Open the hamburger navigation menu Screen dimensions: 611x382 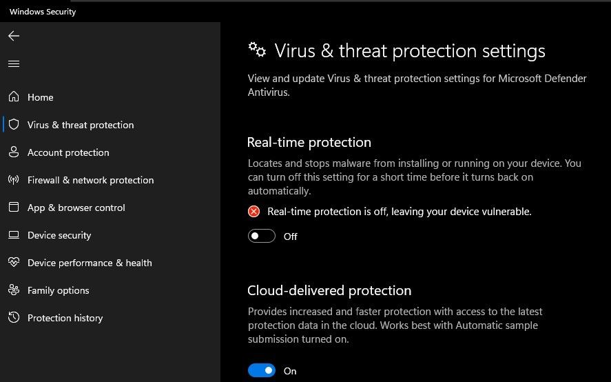click(14, 64)
